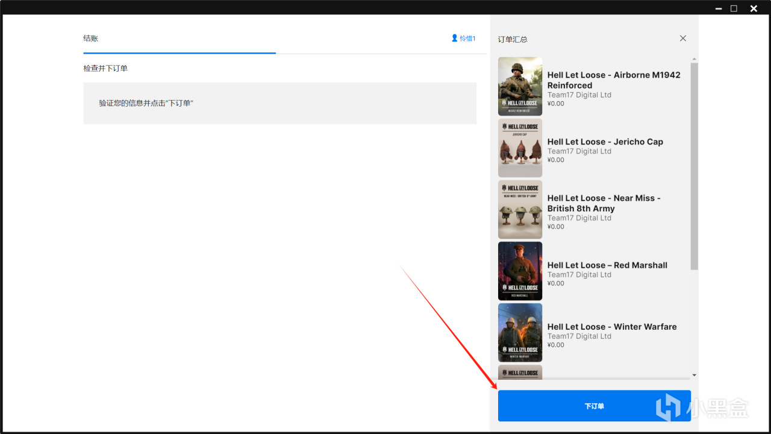Click the scrollbar up arrow in order list
Viewport: 771px width, 434px height.
694,59
